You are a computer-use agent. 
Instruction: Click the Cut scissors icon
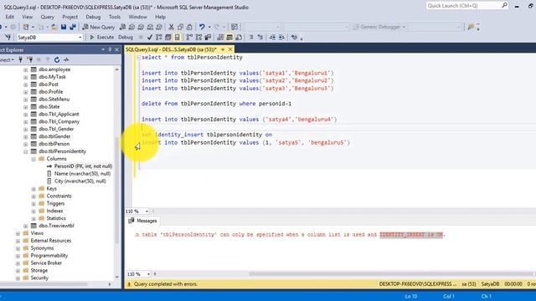[x=171, y=27]
